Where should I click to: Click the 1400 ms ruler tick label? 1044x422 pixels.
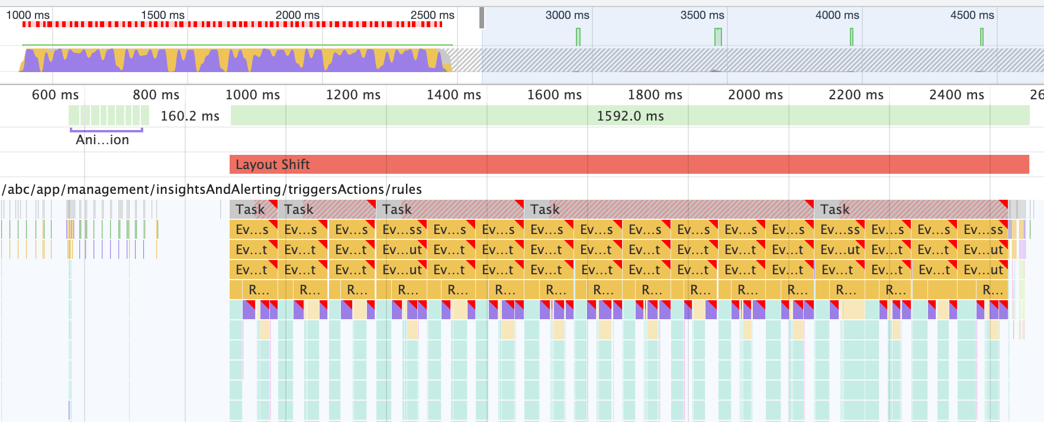click(454, 95)
